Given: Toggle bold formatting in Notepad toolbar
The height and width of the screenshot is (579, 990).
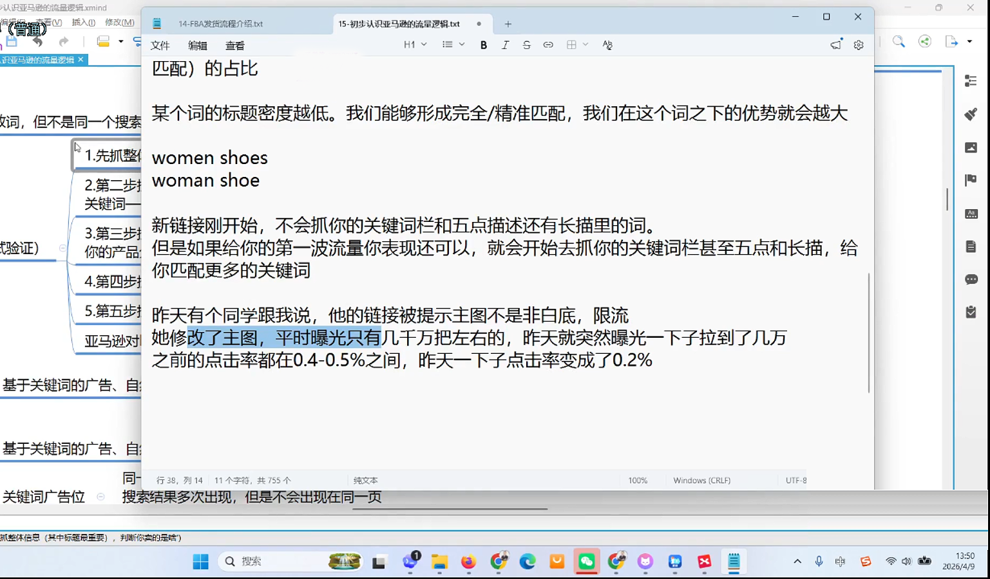Looking at the screenshot, I should pos(483,45).
